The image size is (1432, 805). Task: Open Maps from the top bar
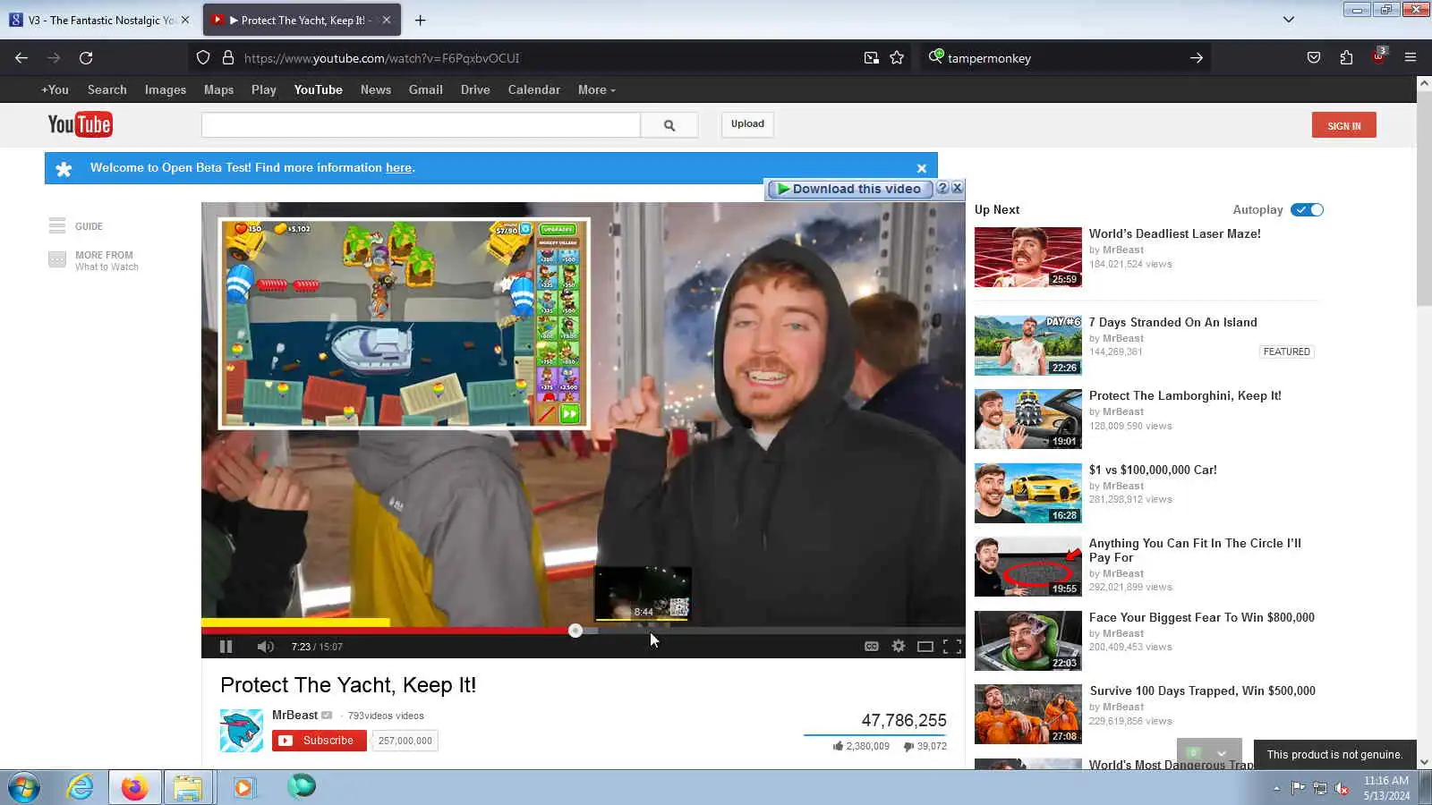218,89
